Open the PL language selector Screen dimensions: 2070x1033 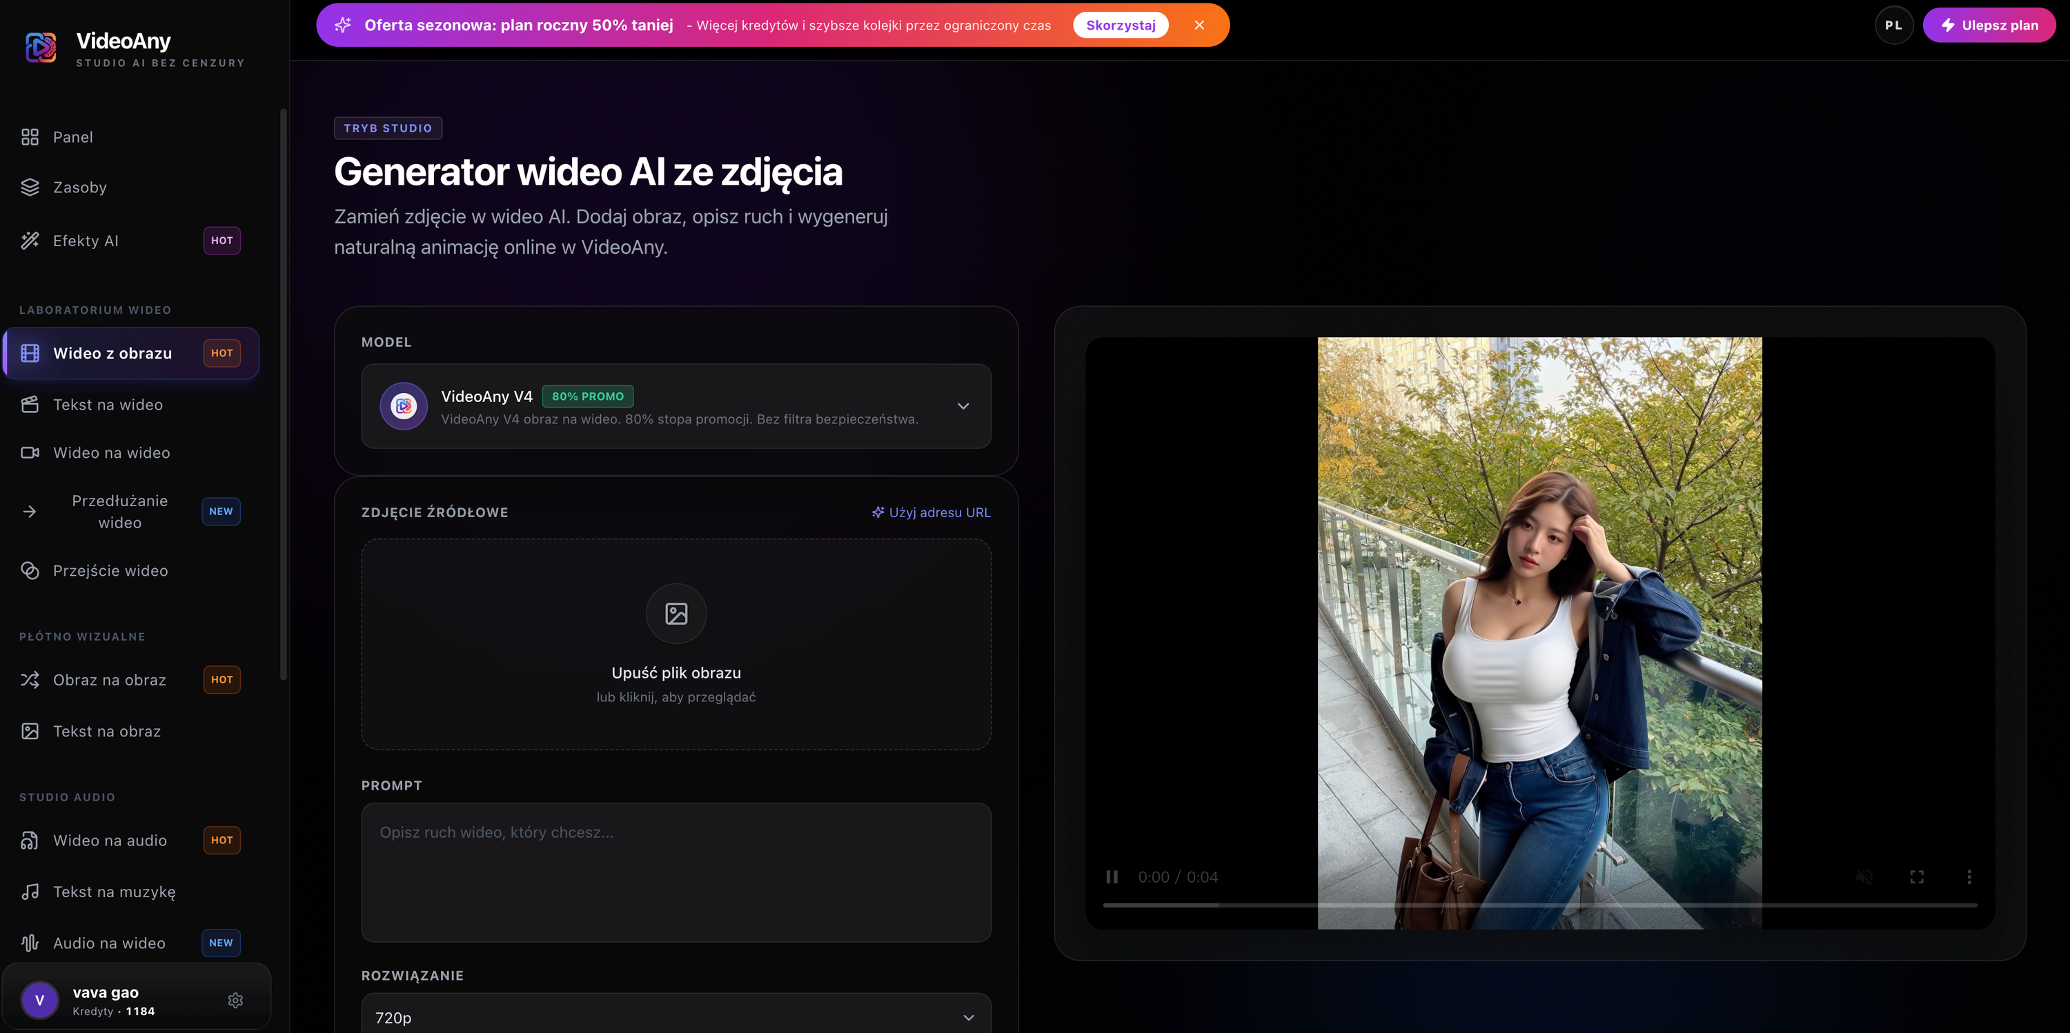pyautogui.click(x=1893, y=25)
